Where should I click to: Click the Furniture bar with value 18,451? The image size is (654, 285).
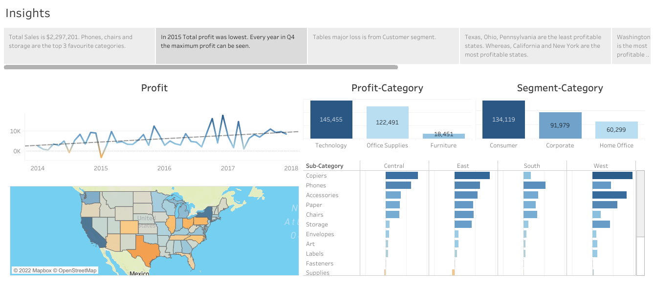point(443,135)
